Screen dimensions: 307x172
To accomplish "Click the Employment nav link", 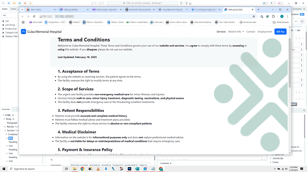I will point(265,31).
